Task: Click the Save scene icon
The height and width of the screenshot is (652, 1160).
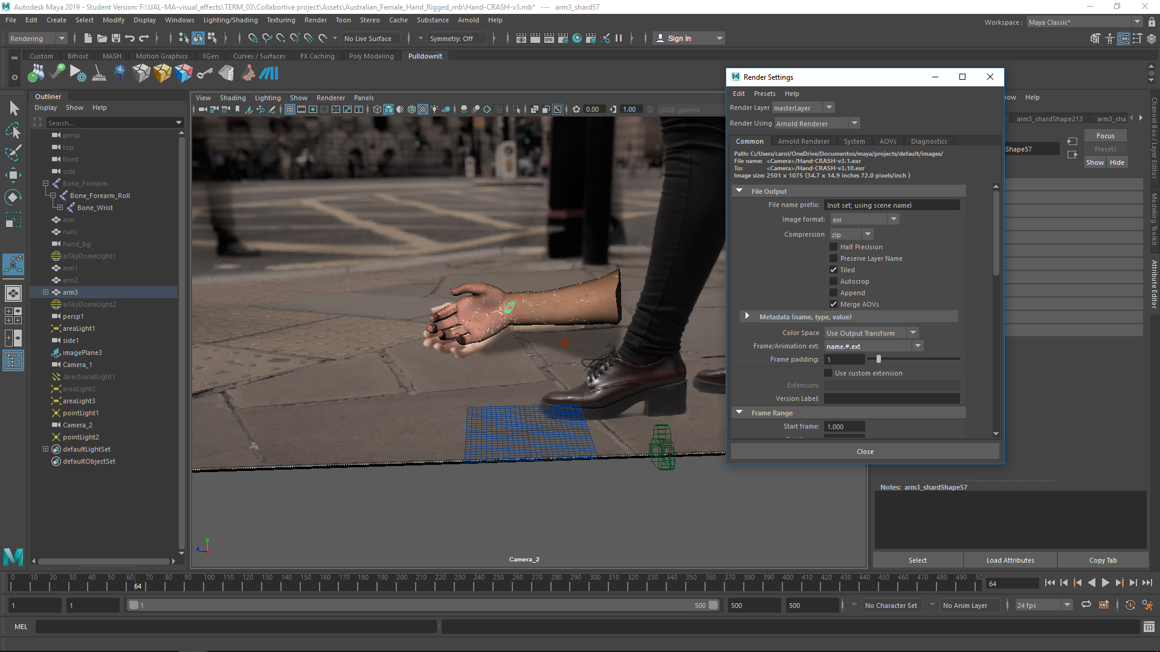Action: (116, 39)
